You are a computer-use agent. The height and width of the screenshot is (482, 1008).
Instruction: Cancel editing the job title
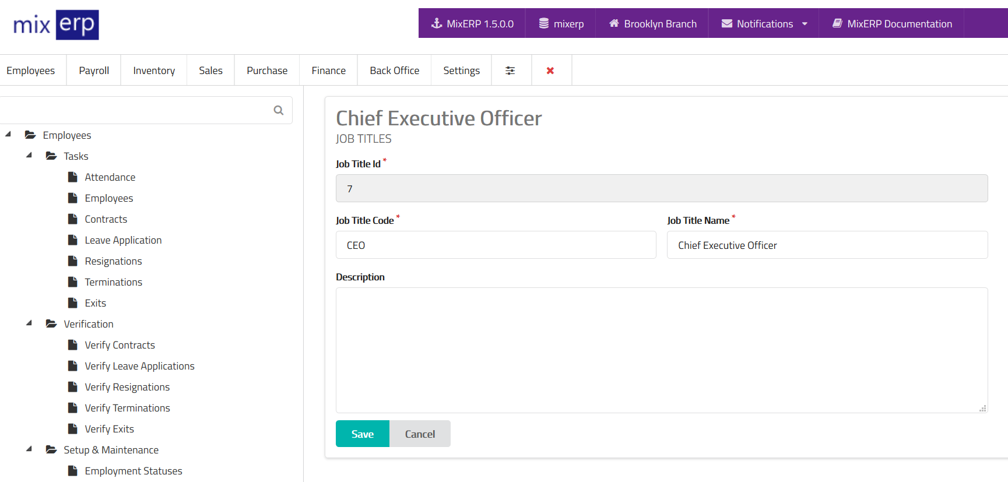(x=420, y=434)
